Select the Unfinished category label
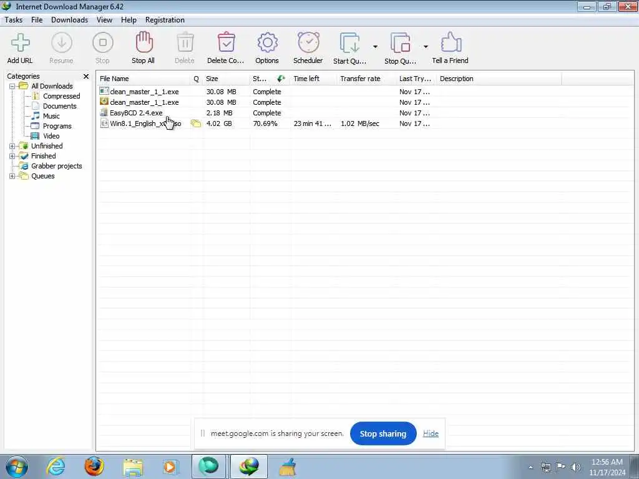 (47, 146)
